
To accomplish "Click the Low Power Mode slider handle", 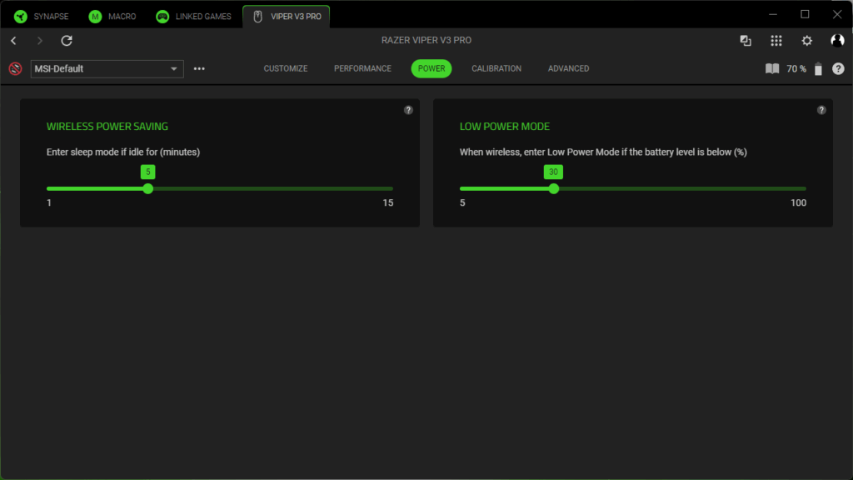I will tap(554, 189).
